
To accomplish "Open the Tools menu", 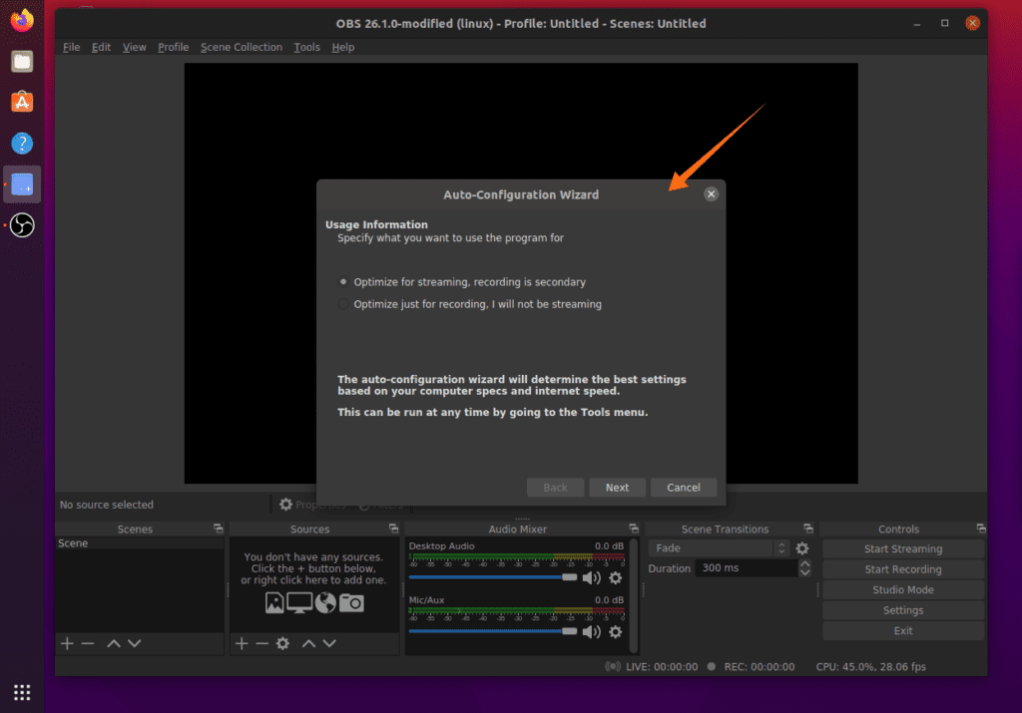I will (x=306, y=47).
